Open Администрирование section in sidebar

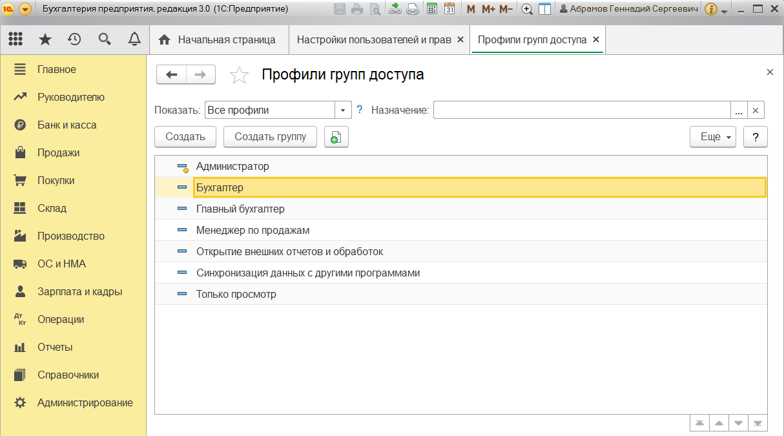pos(85,402)
